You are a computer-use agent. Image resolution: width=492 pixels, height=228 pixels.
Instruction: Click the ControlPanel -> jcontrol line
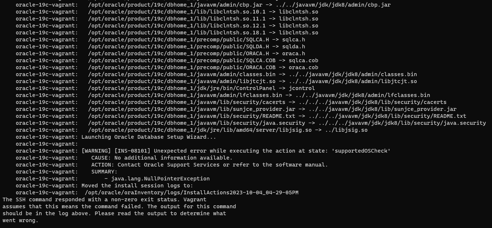[x=201, y=88]
